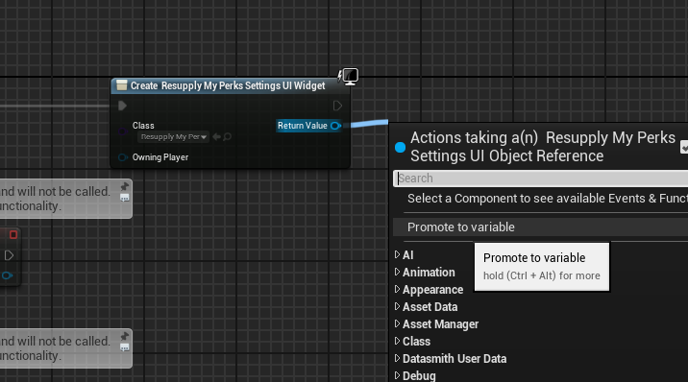Click the partial node's execution pin
The height and width of the screenshot is (382, 688).
[x=9, y=255]
